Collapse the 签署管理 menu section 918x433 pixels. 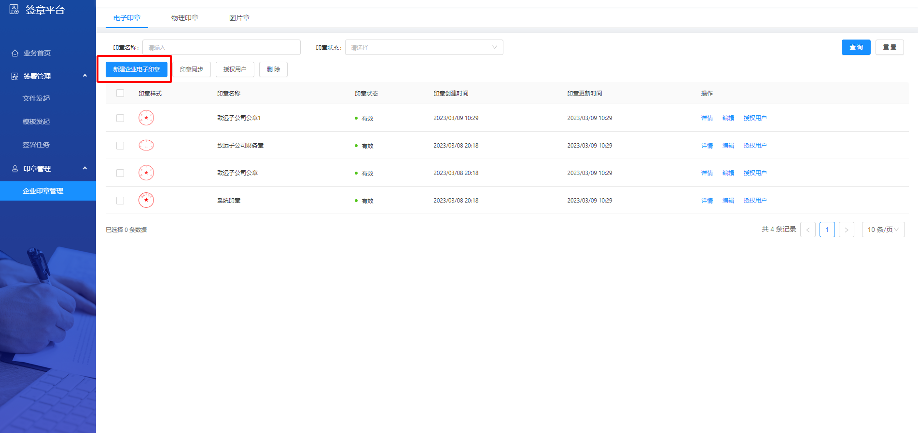pos(85,76)
